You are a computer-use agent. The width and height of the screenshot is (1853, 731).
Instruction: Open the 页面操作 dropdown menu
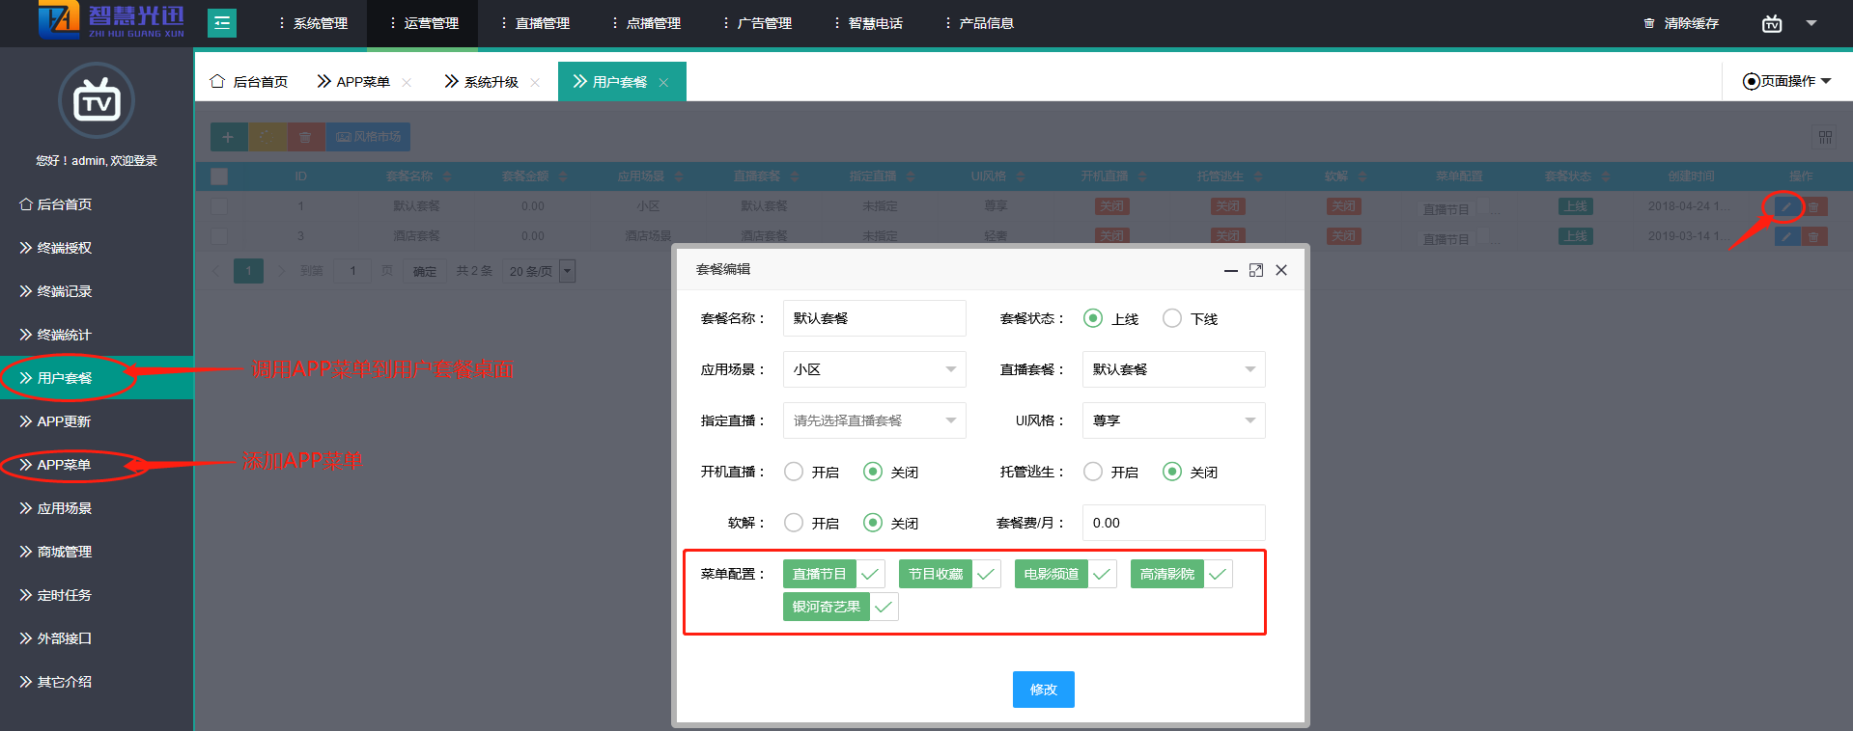[x=1786, y=81]
